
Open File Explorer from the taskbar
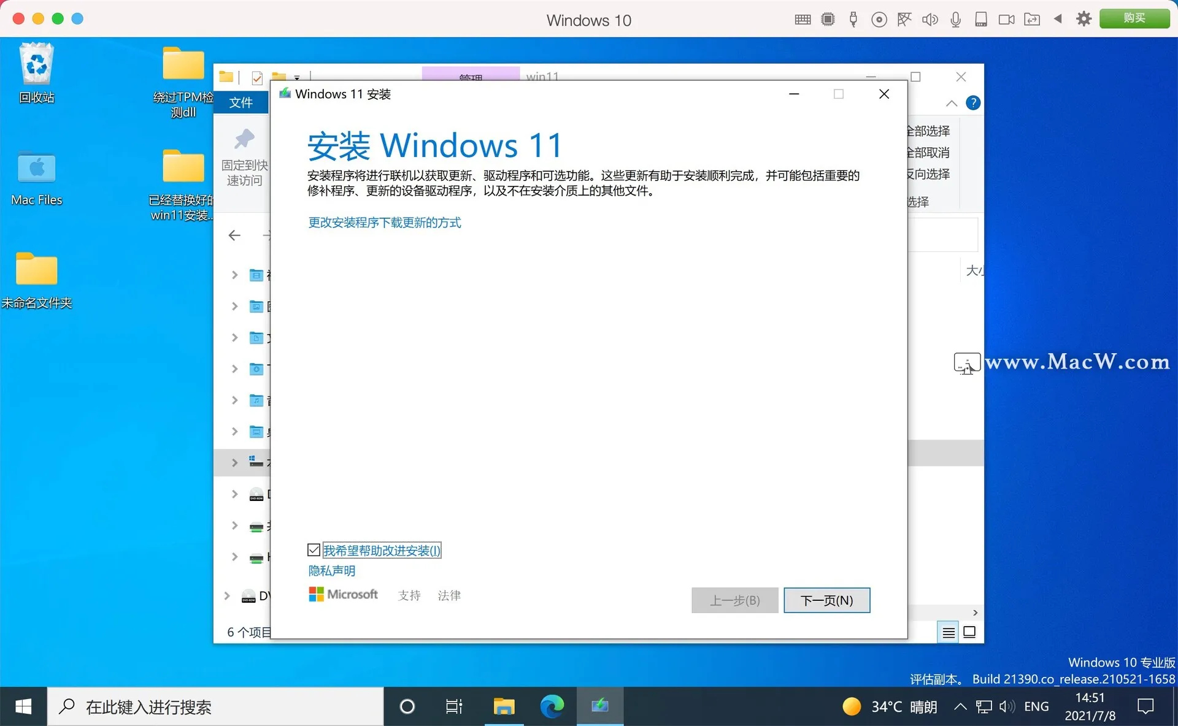[503, 706]
